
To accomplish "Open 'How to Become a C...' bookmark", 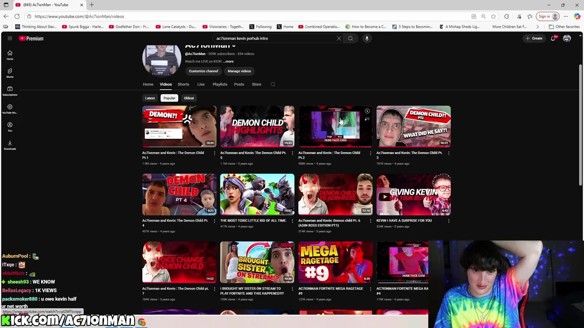I will click(366, 27).
